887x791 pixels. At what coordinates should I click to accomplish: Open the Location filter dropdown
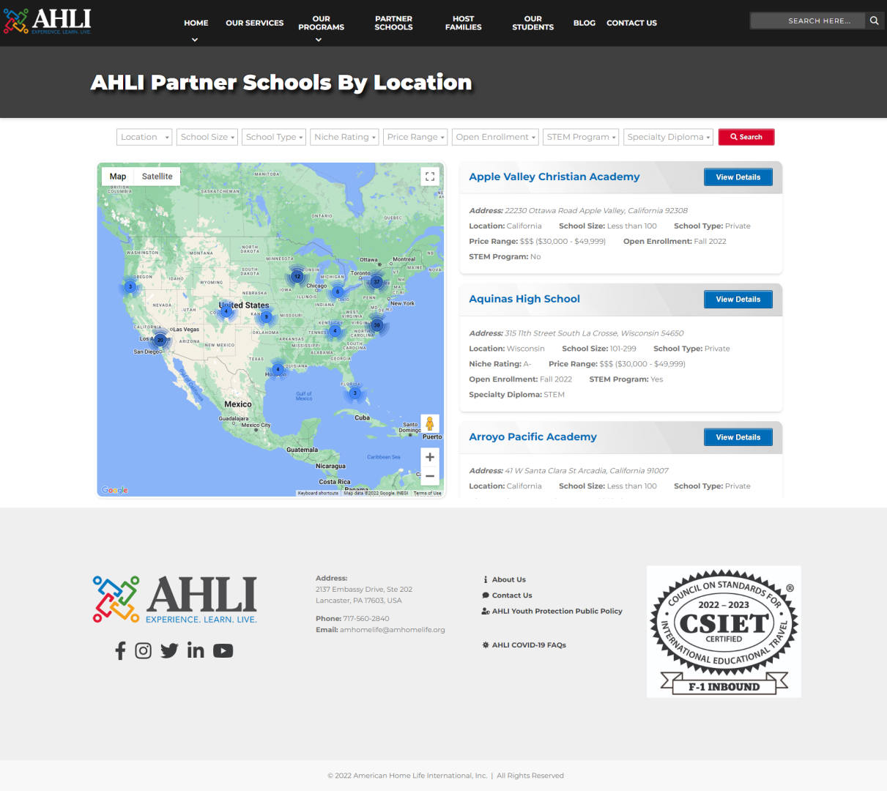click(144, 137)
